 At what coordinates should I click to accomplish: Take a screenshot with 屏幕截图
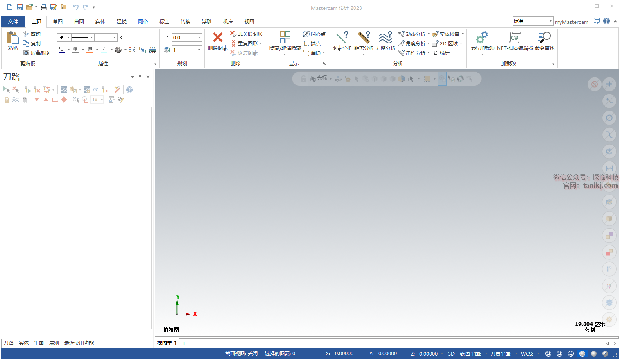(x=37, y=53)
